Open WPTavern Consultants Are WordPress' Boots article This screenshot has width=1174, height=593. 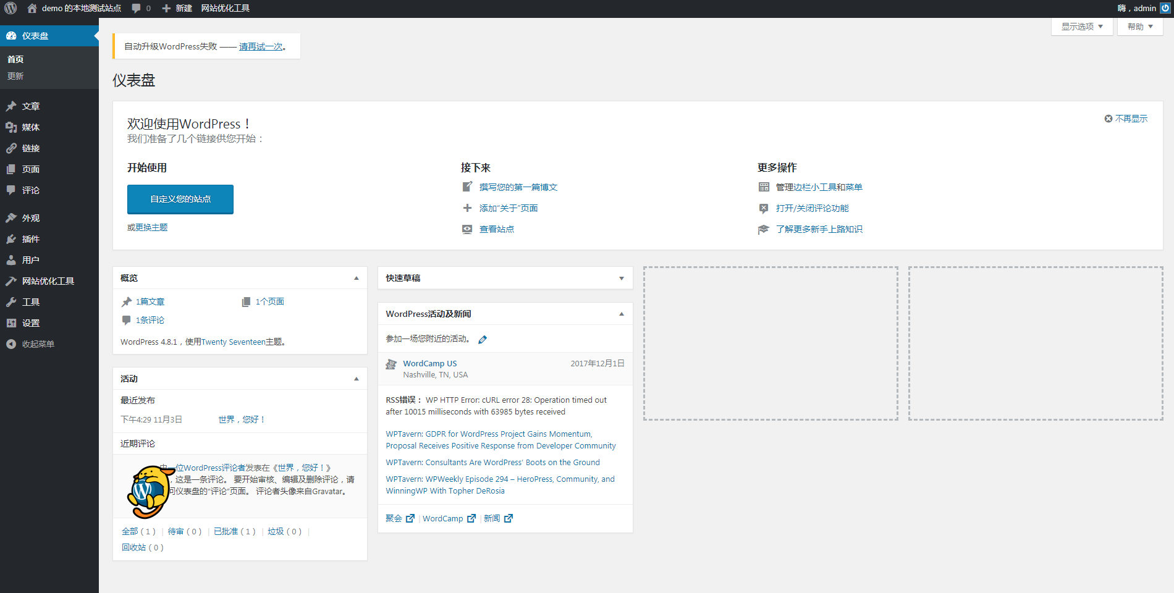[492, 462]
